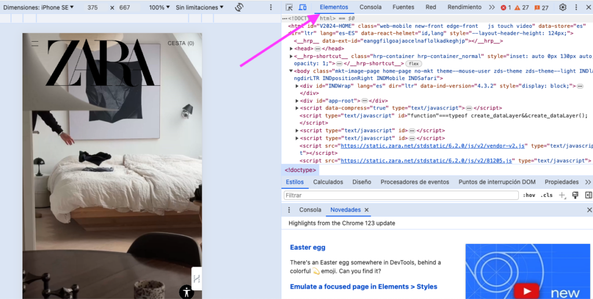Select the Novedades drawer tab

[x=346, y=210]
